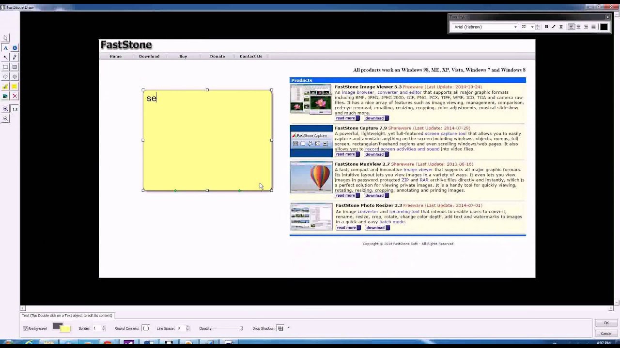620x348 pixels.
Task: Click the Photo Resizer thumbnail
Action: point(311,217)
